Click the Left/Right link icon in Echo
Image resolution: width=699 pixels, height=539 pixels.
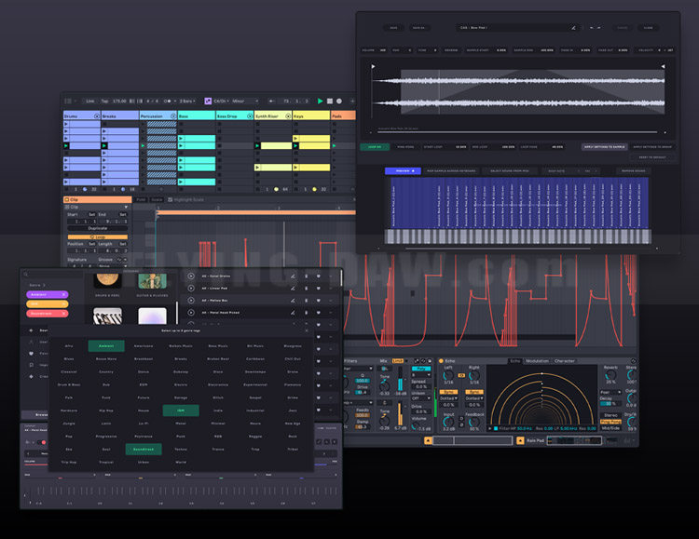(x=461, y=375)
